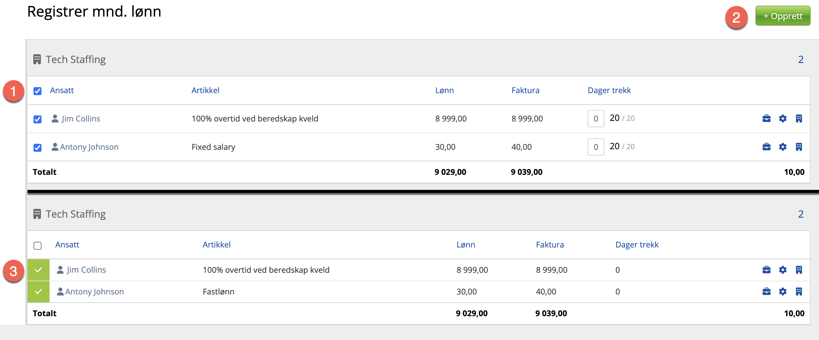The height and width of the screenshot is (340, 819).
Task: Click gear icon in bottom Jim Collins row
Action: click(782, 269)
